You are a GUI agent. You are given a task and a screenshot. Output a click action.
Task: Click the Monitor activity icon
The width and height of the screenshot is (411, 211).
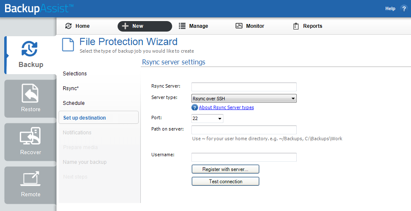pyautogui.click(x=239, y=26)
